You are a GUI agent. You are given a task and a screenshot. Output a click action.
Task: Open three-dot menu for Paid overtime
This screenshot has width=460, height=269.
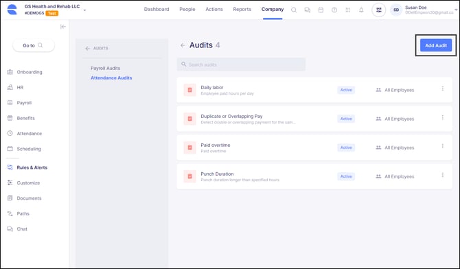pyautogui.click(x=442, y=146)
